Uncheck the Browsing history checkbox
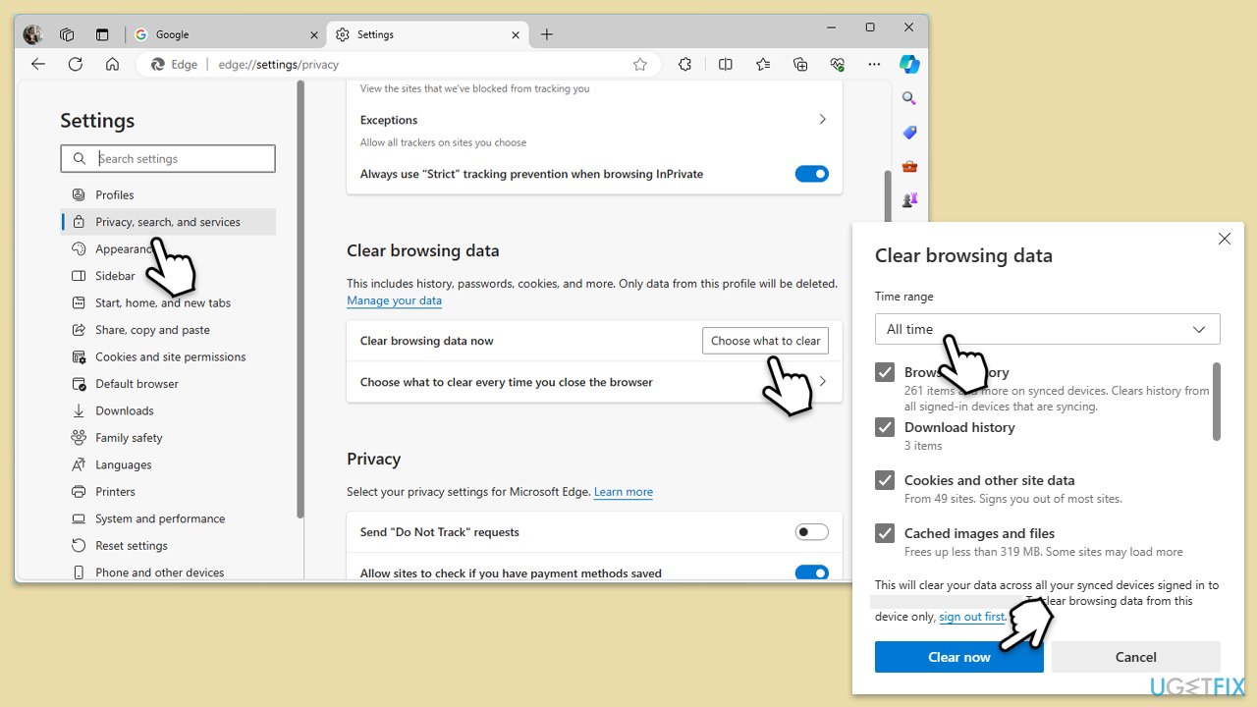The height and width of the screenshot is (707, 1257). click(885, 372)
